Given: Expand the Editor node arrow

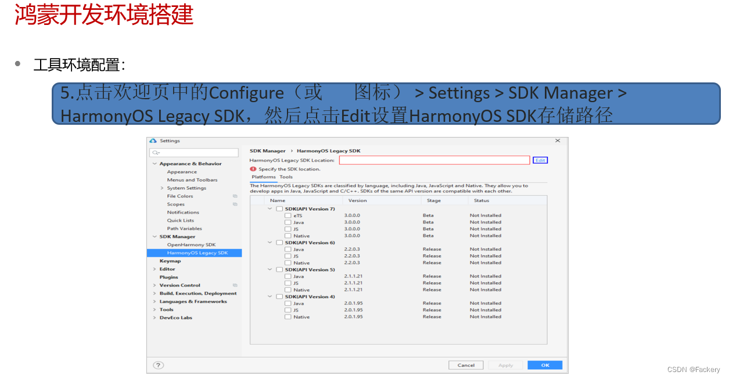Looking at the screenshot, I should click(155, 269).
